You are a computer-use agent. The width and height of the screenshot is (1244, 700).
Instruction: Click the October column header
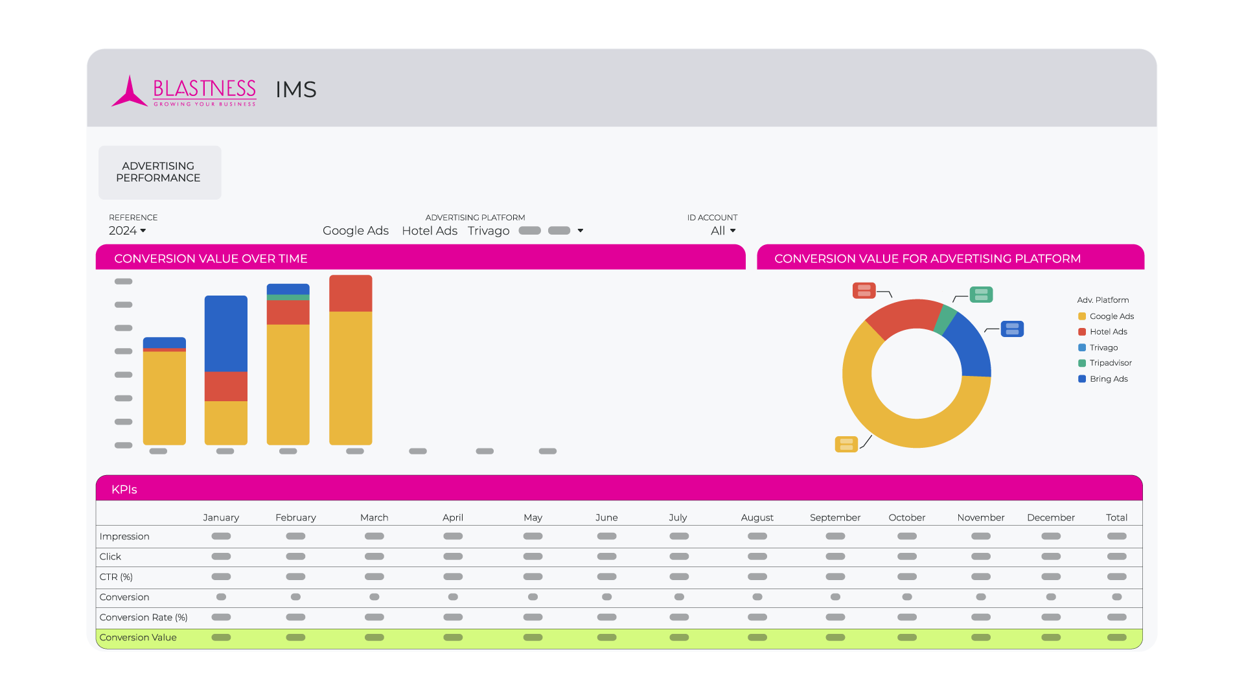[907, 517]
